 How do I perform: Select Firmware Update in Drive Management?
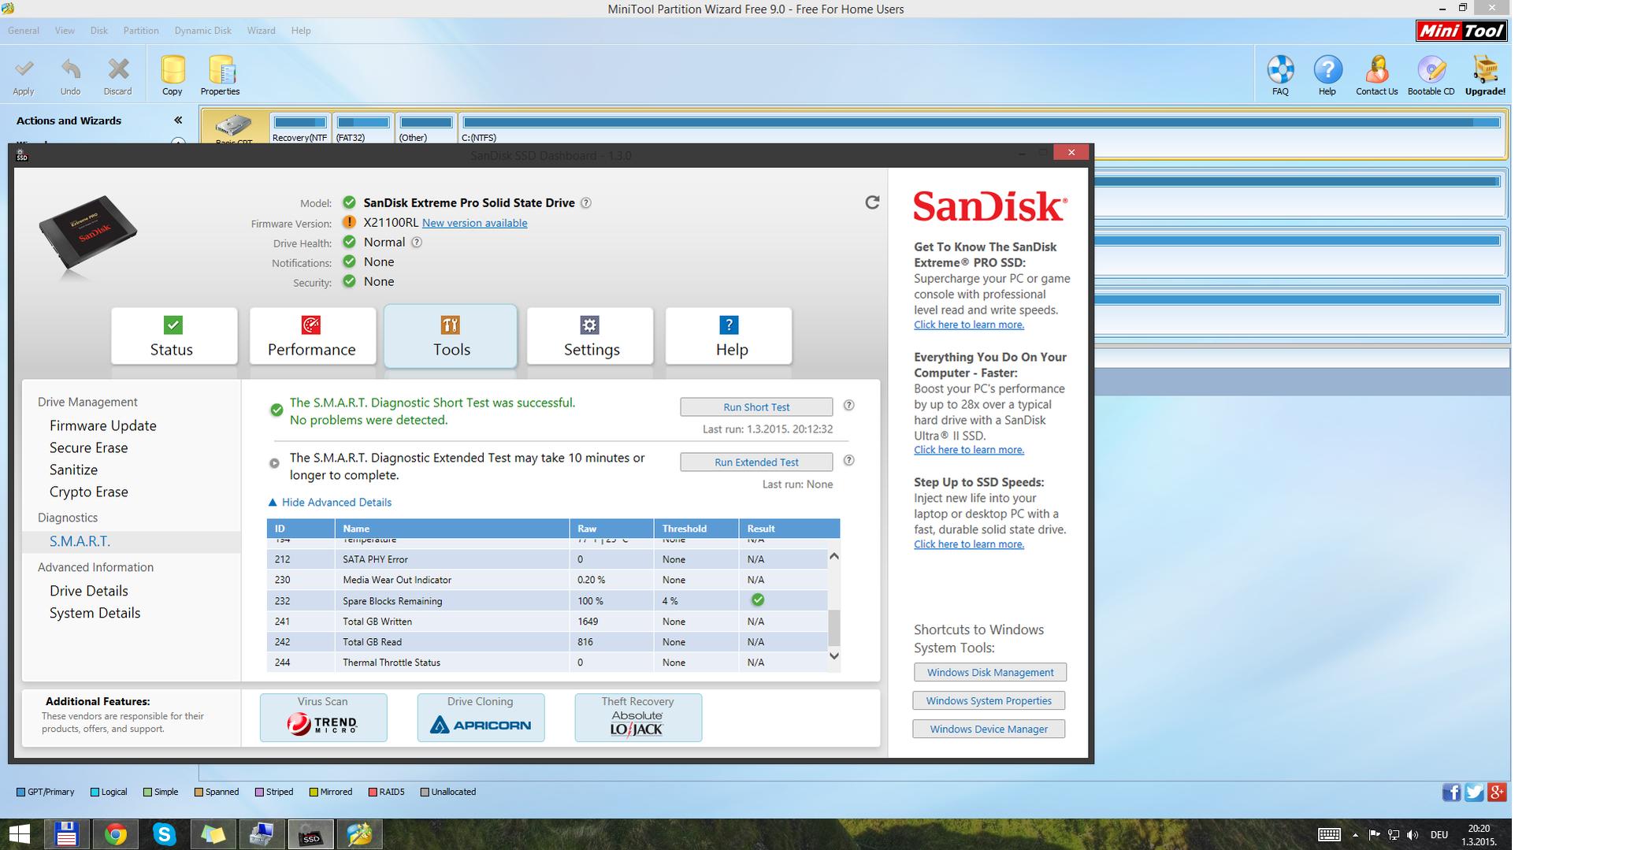pyautogui.click(x=103, y=425)
